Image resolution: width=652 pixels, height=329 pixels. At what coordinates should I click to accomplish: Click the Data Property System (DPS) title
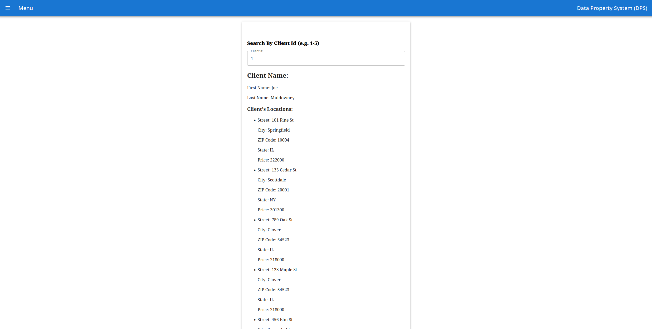coord(612,8)
